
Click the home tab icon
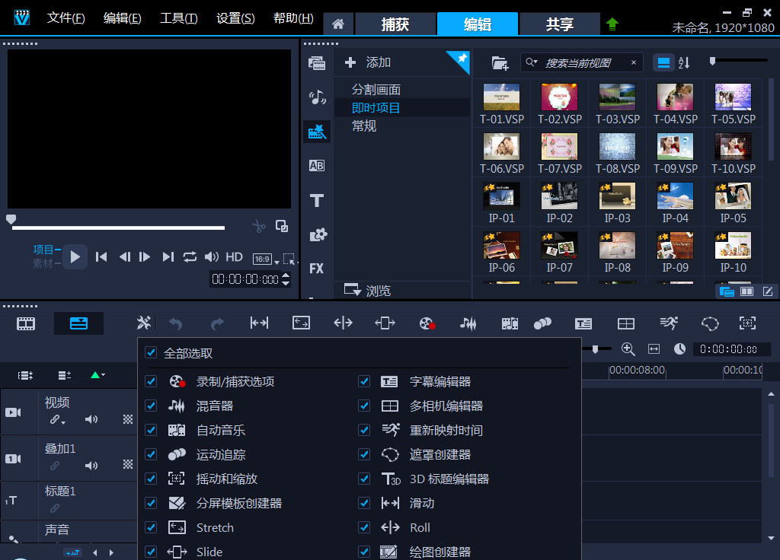pos(338,24)
